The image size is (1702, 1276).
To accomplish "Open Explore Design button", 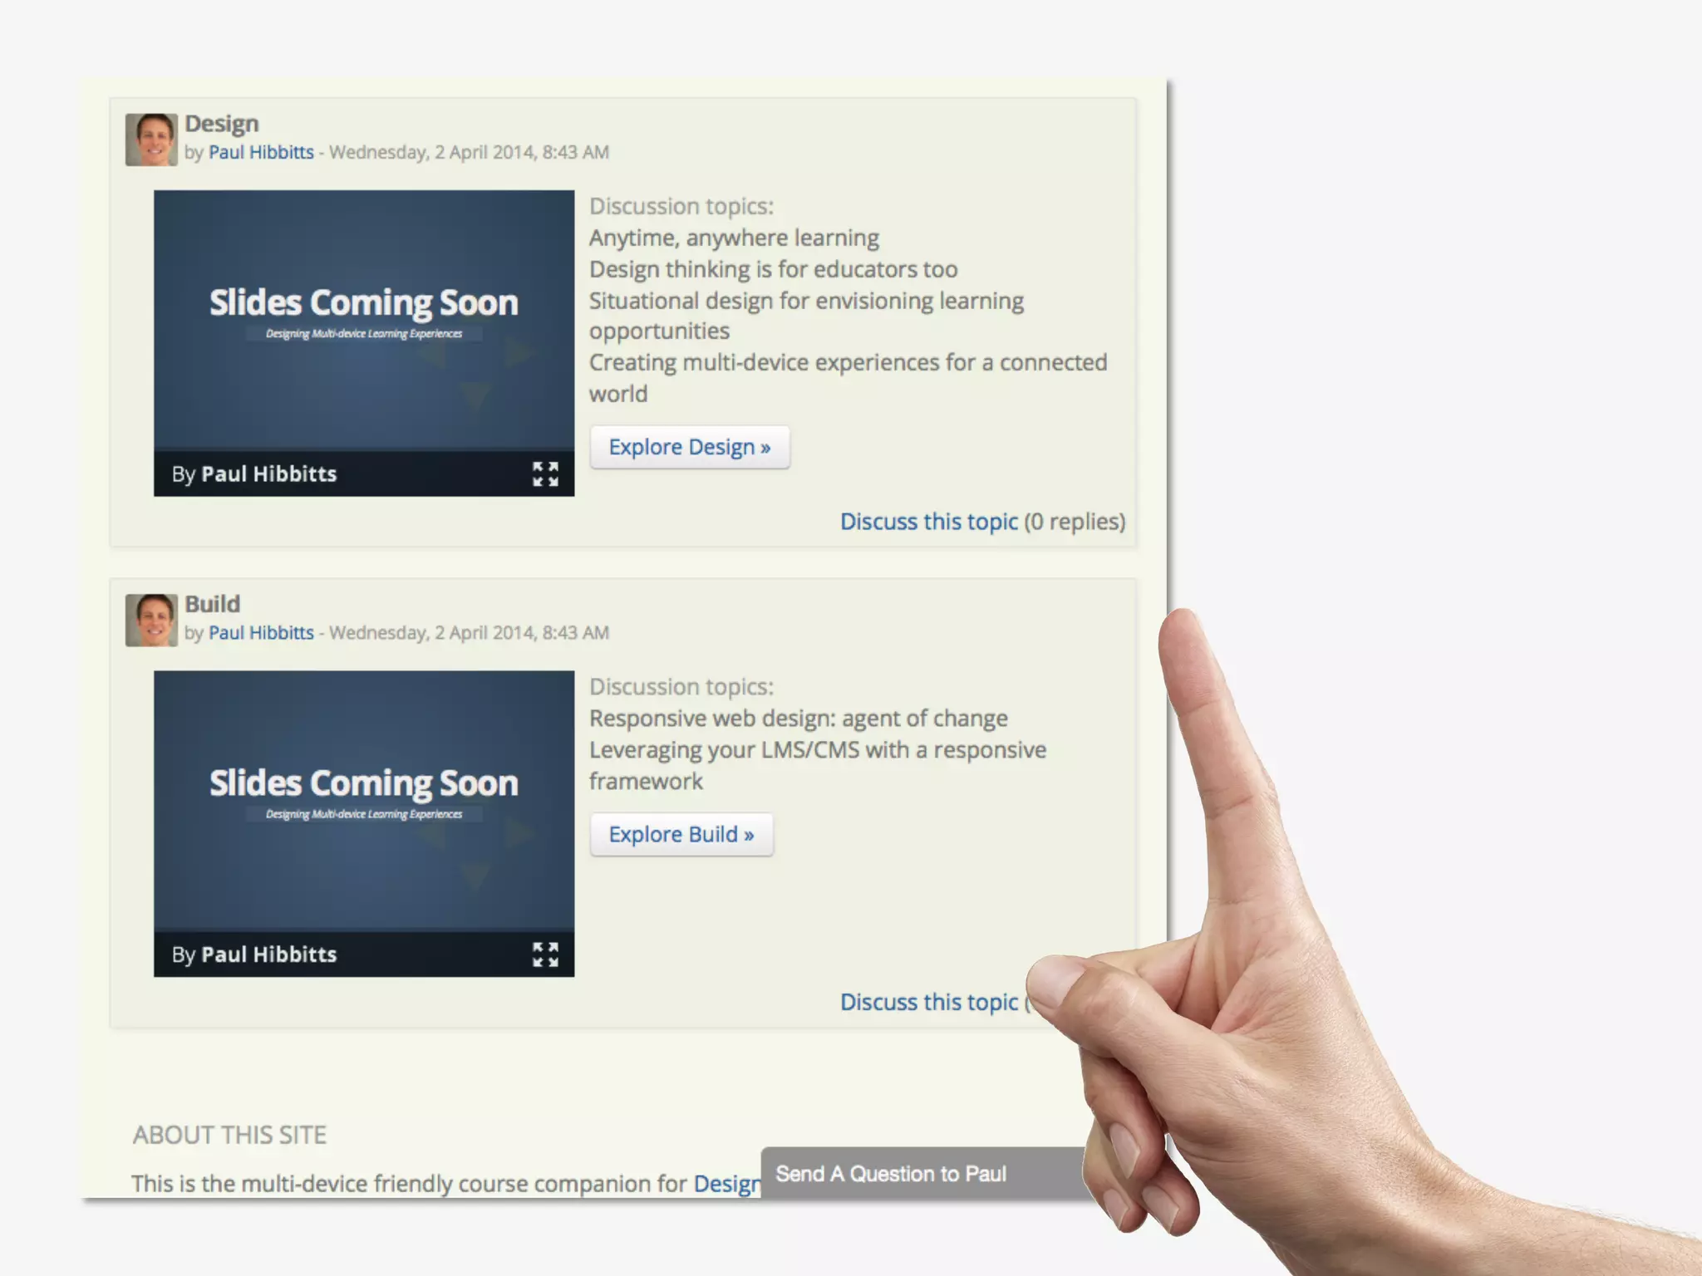I will point(689,447).
